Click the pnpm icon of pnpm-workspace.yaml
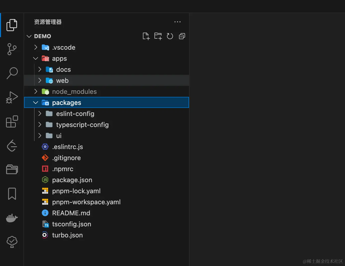The height and width of the screenshot is (266, 345). point(45,202)
